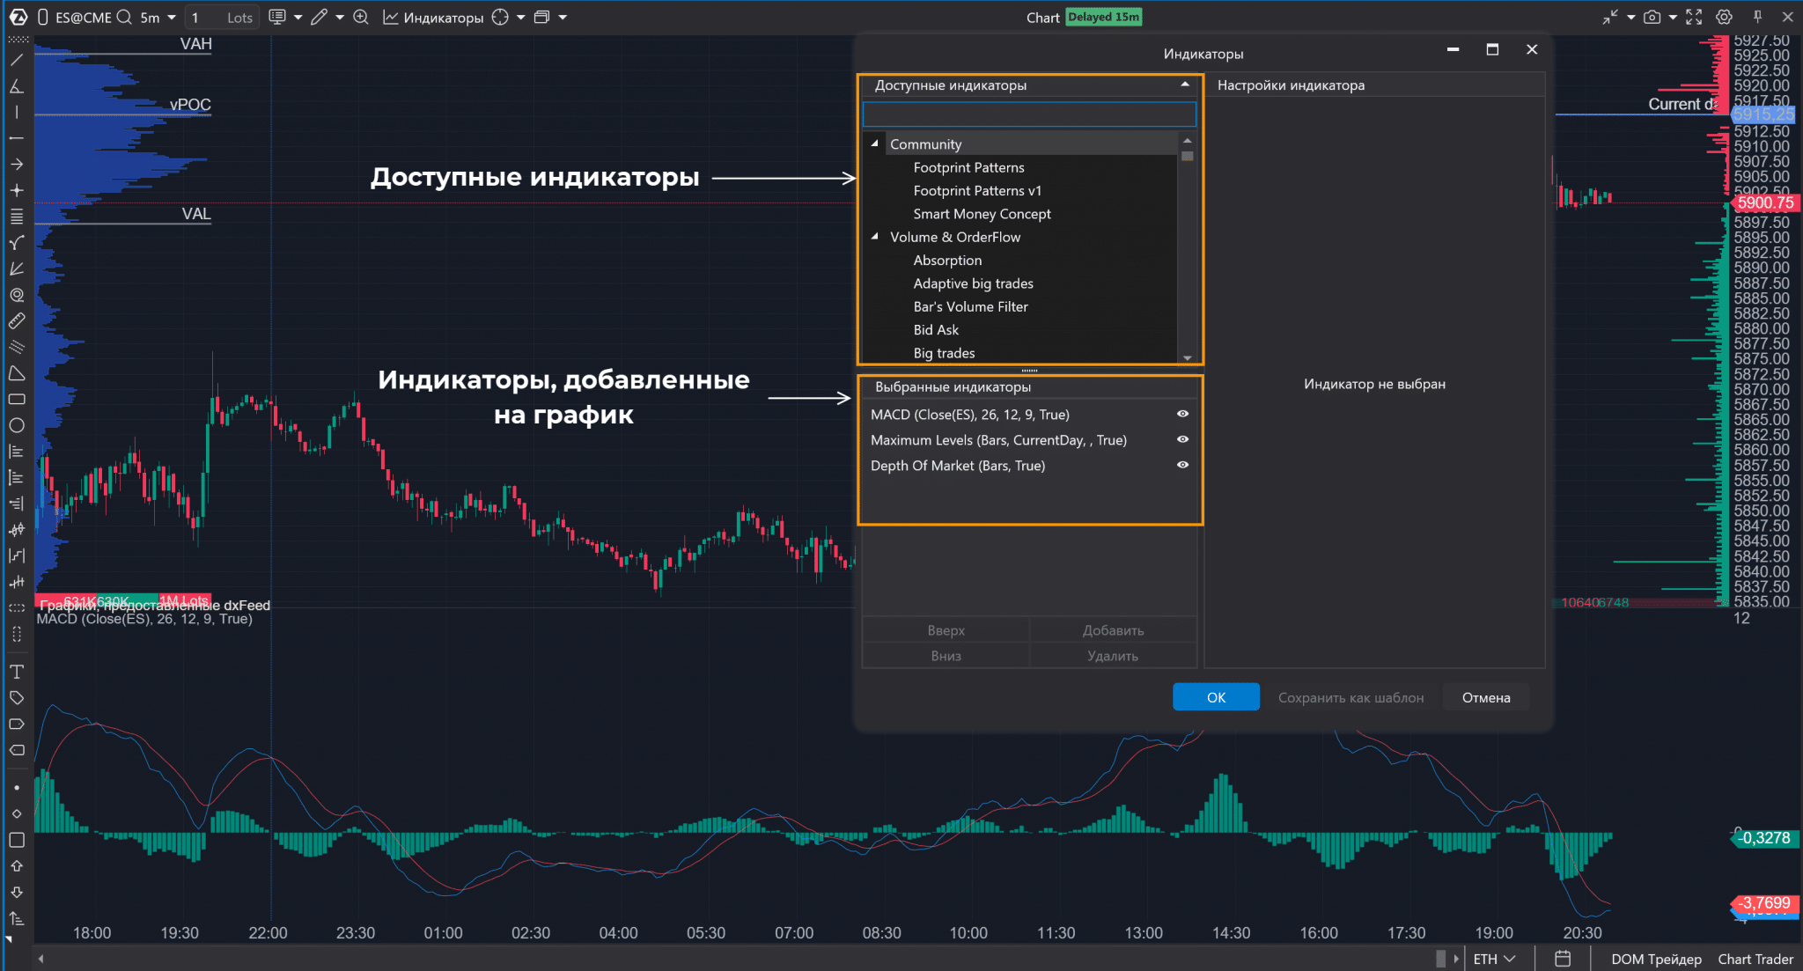Click the OK button
The height and width of the screenshot is (971, 1803).
click(x=1216, y=697)
